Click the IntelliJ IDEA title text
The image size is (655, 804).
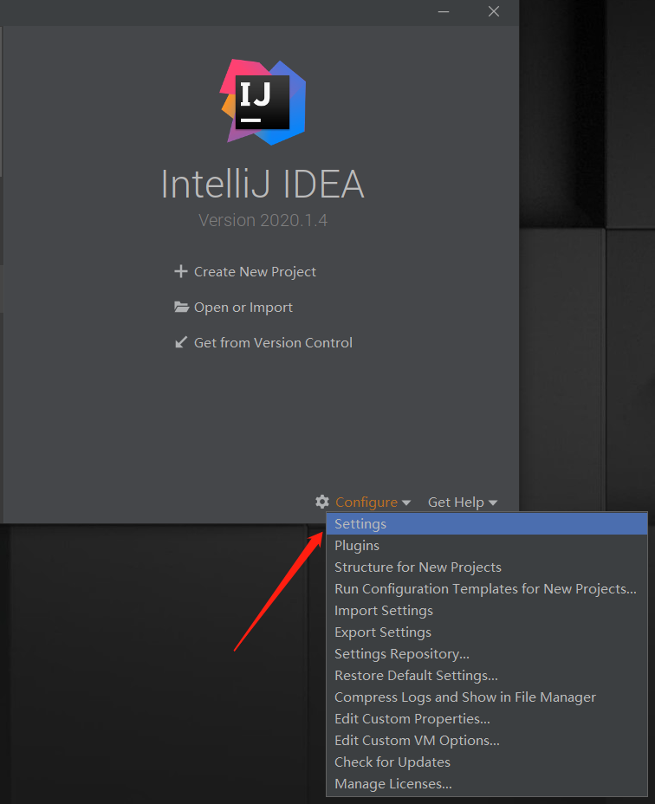click(x=263, y=184)
